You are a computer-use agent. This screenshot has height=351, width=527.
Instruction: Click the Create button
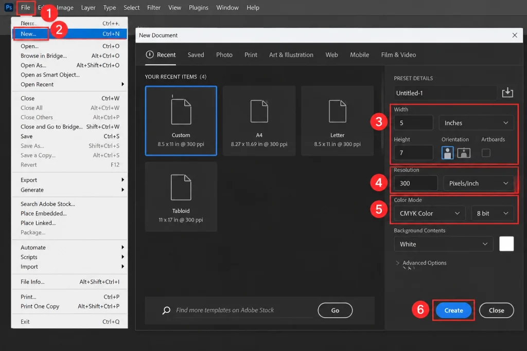pyautogui.click(x=453, y=310)
